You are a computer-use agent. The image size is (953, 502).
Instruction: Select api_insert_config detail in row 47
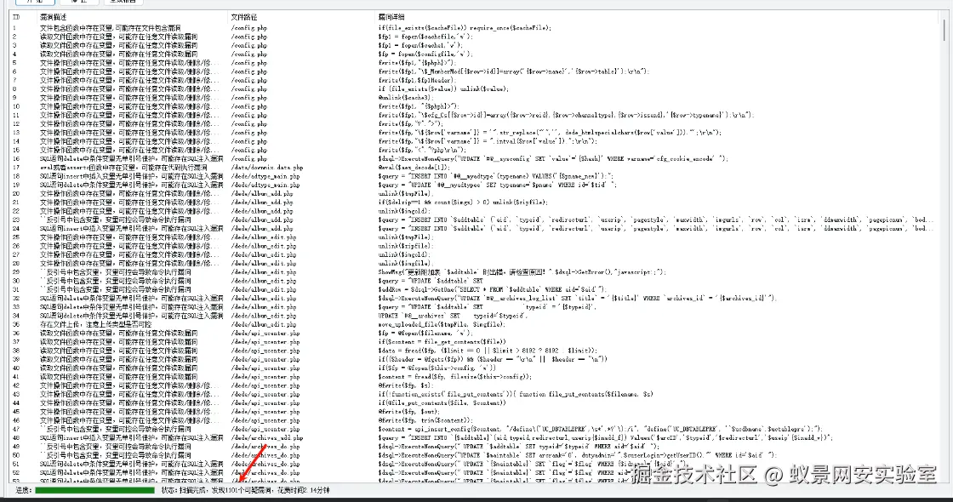pos(601,429)
